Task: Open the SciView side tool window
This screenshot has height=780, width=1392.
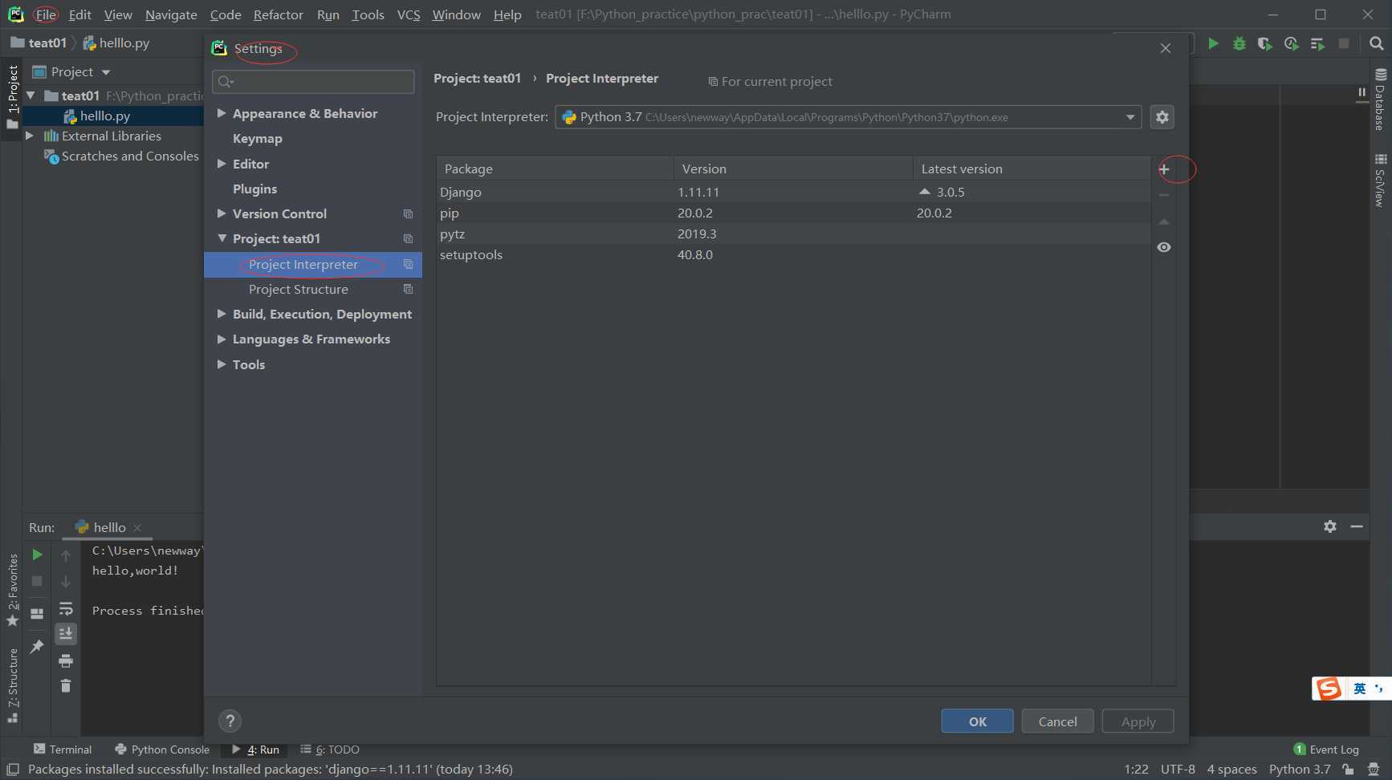Action: click(x=1380, y=181)
